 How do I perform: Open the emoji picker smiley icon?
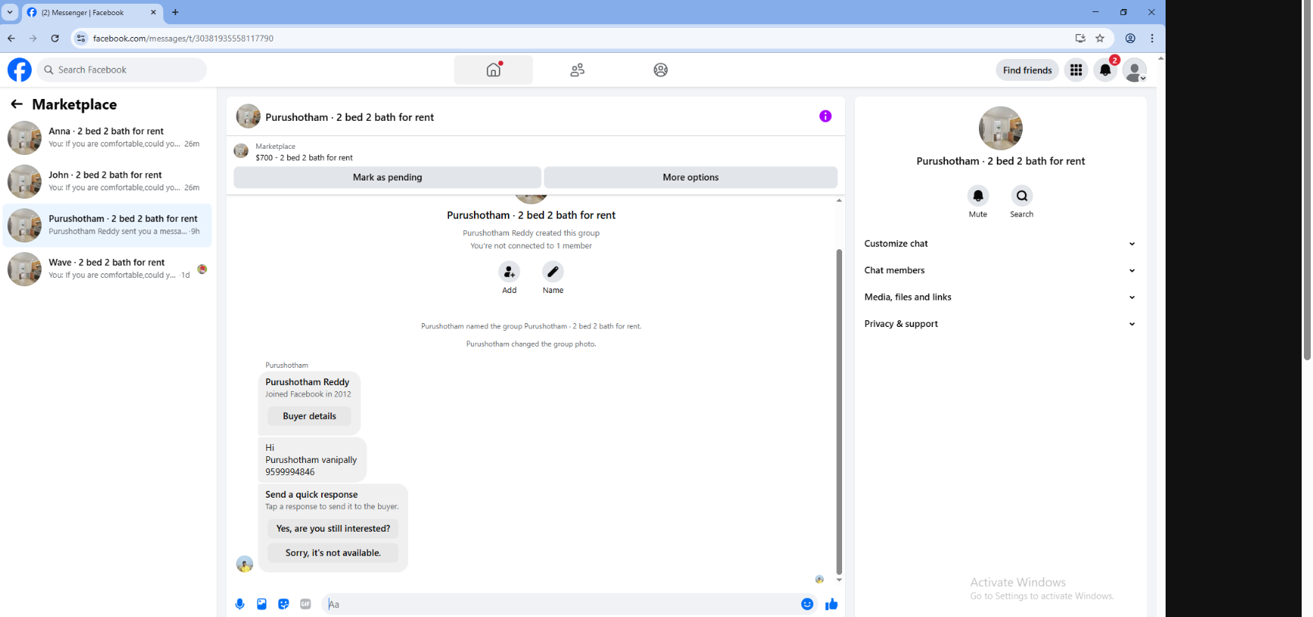(807, 604)
